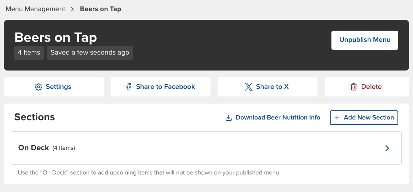Screen dimensions: 413x192
Task: Expand the On Deck section chevron
Action: [387, 148]
